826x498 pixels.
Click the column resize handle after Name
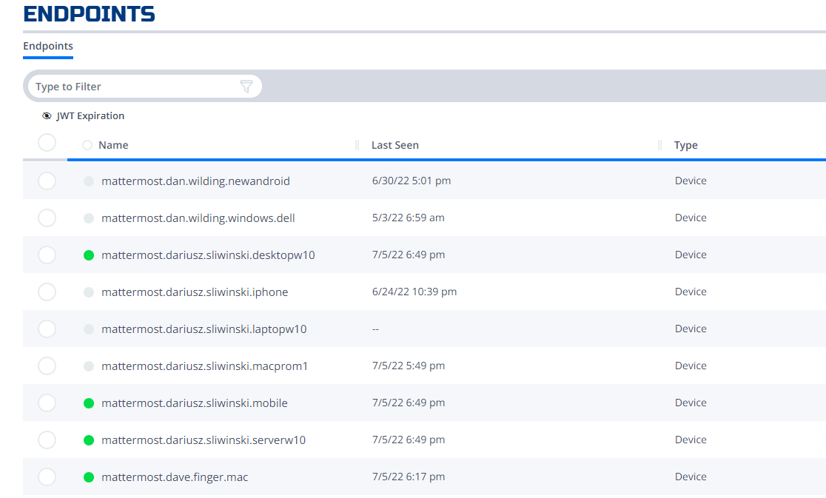tap(357, 145)
